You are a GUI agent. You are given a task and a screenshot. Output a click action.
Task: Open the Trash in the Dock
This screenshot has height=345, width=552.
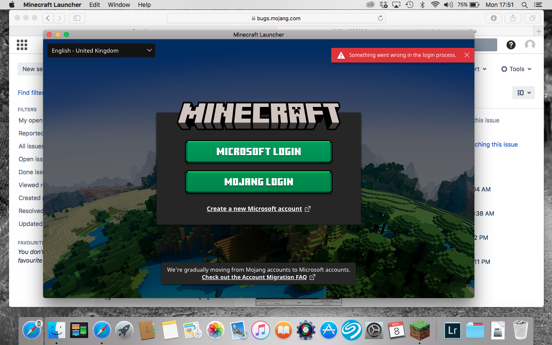[x=521, y=331]
